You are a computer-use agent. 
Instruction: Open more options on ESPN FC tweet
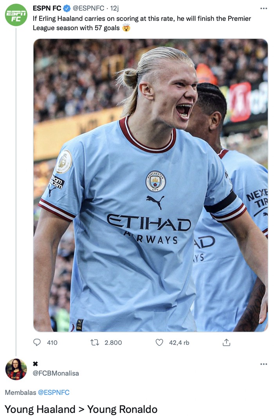click(263, 8)
